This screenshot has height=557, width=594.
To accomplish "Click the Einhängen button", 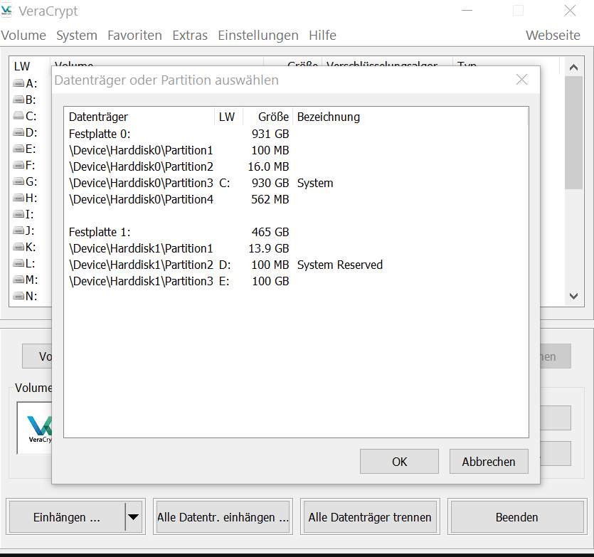I will (x=67, y=517).
